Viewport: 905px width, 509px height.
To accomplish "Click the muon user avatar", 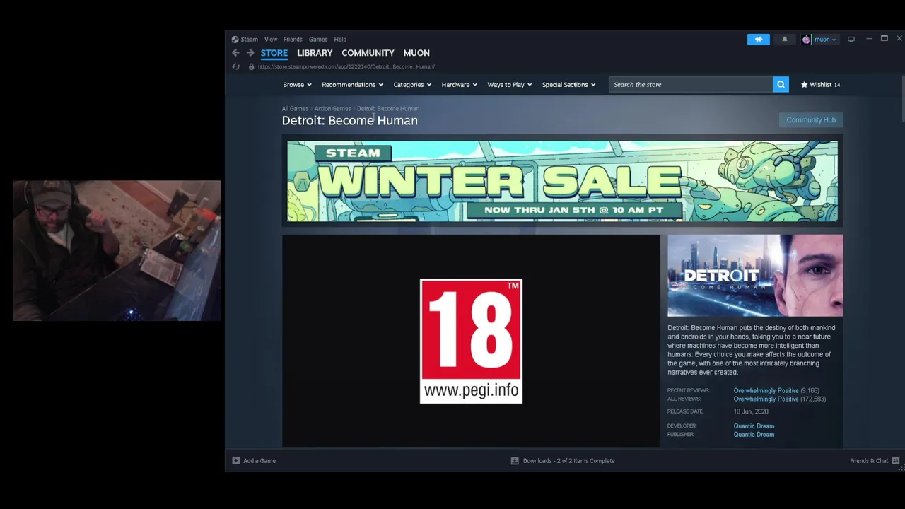I will click(806, 40).
